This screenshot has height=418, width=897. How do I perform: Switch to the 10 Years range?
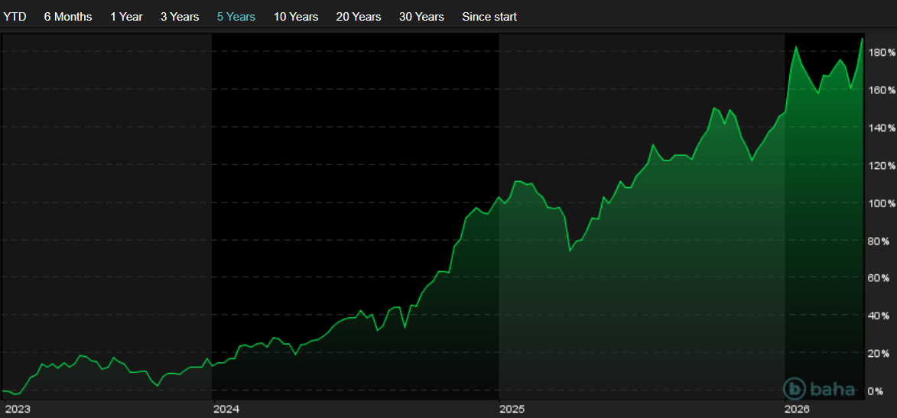click(x=296, y=17)
